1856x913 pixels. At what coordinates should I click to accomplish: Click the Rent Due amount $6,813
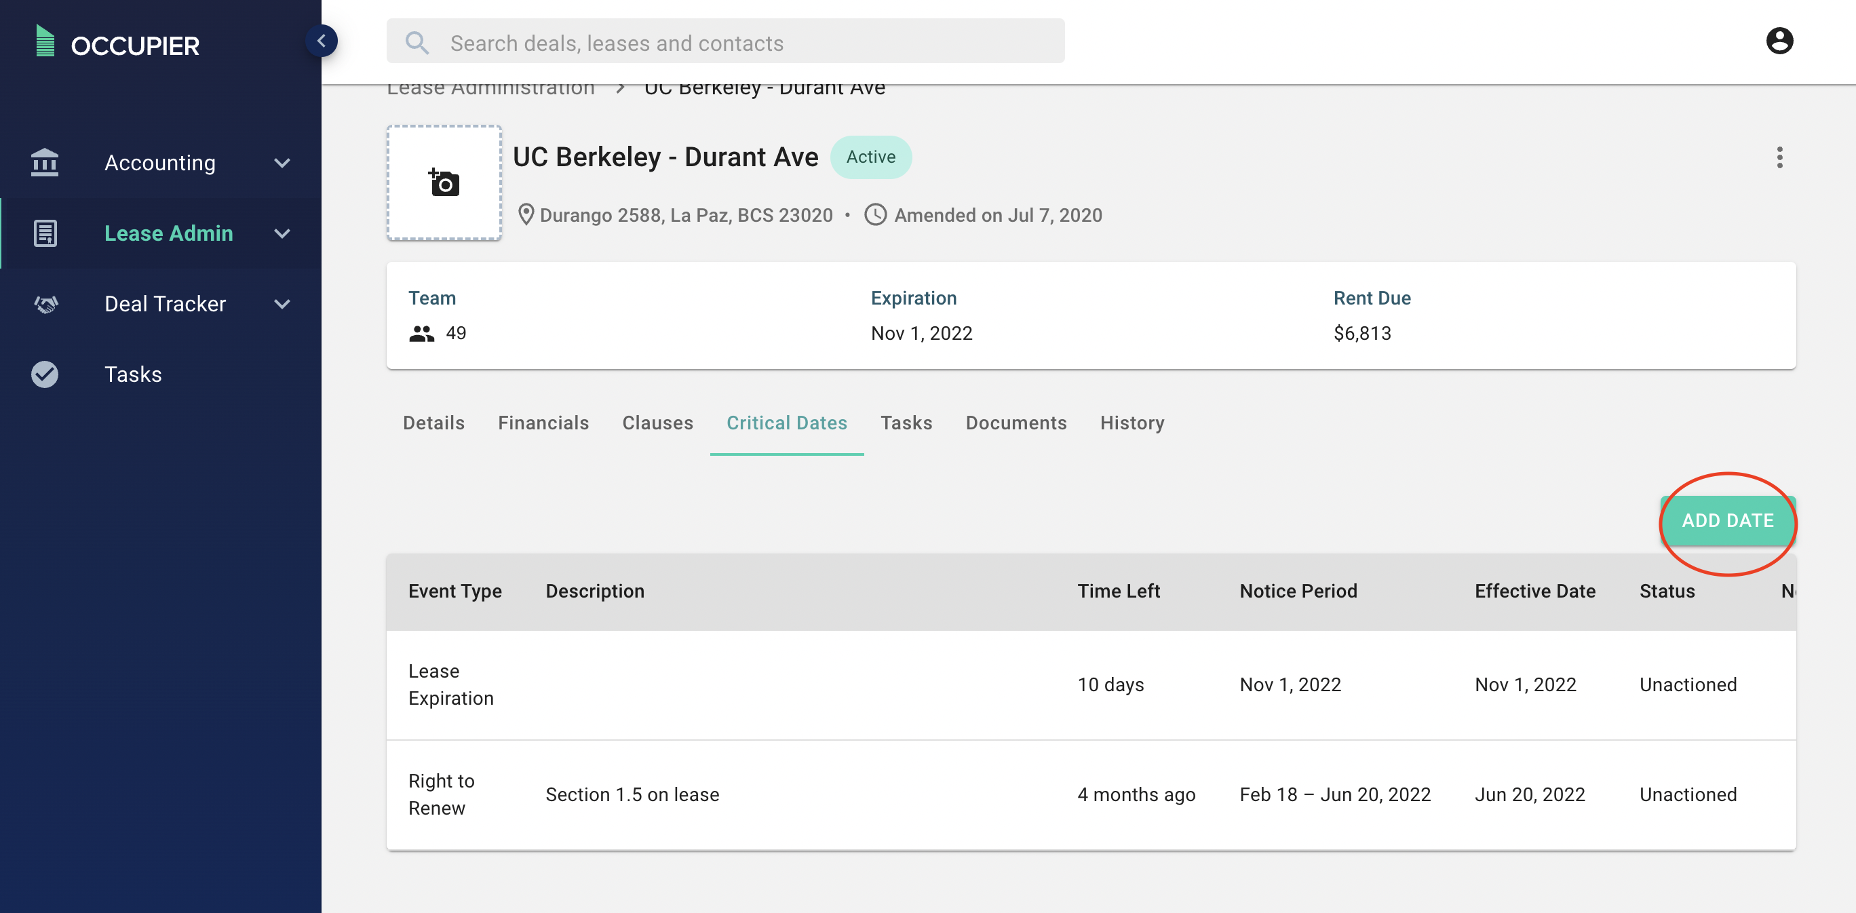1361,333
